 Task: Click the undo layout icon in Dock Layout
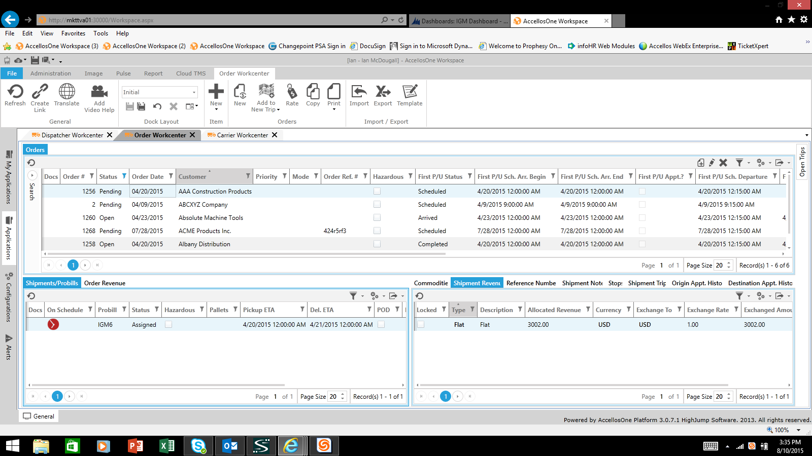157,106
